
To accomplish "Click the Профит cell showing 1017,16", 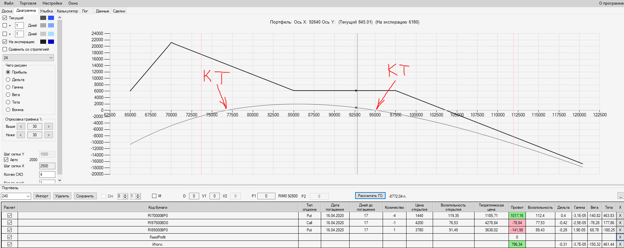I will coord(517,216).
